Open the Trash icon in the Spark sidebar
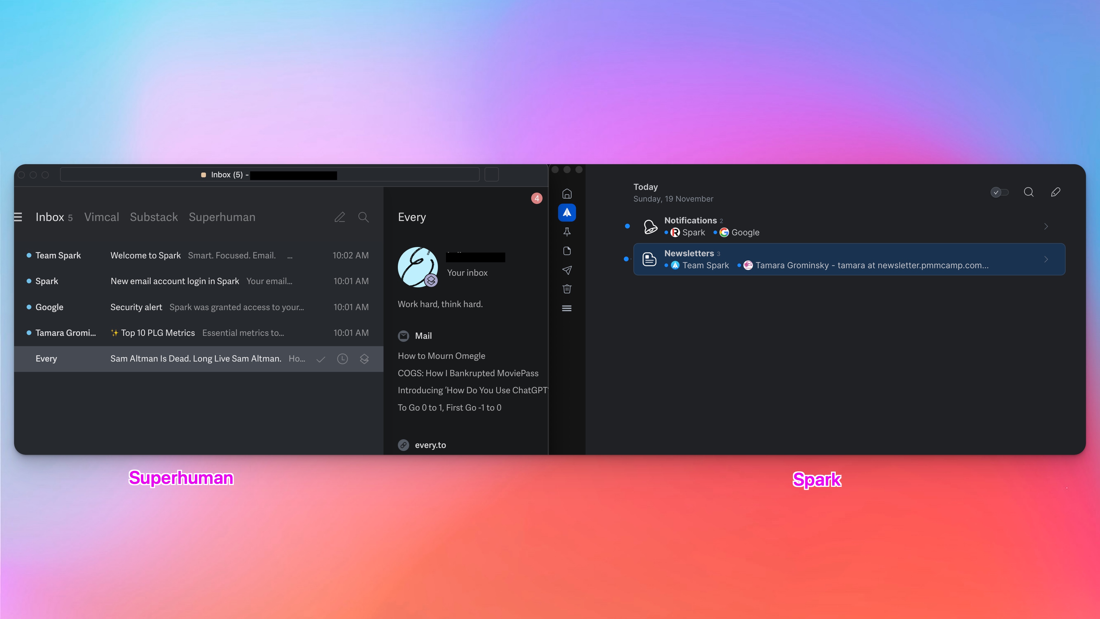This screenshot has width=1100, height=619. [567, 289]
